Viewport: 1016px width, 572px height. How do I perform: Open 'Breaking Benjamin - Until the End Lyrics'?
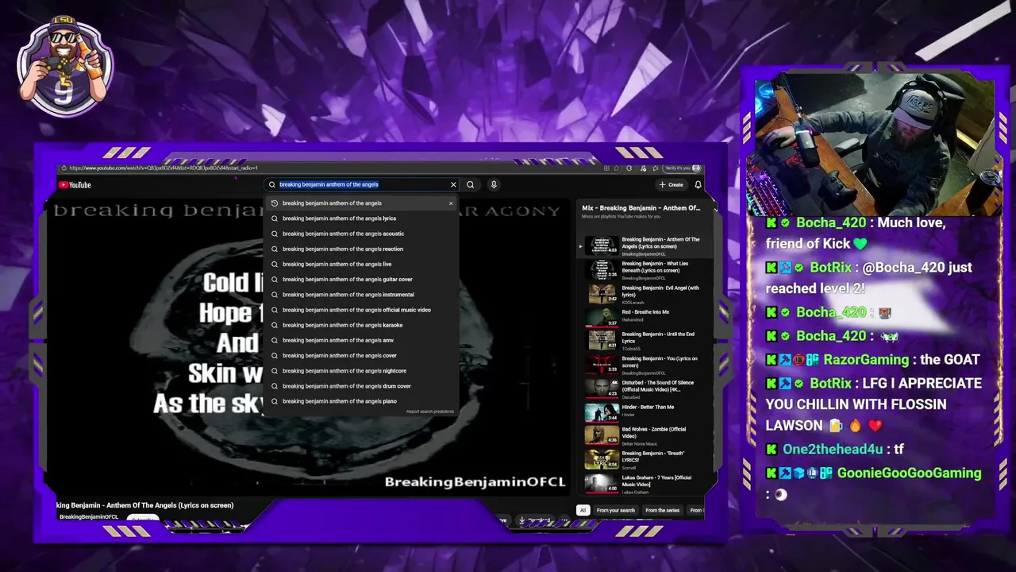[658, 338]
